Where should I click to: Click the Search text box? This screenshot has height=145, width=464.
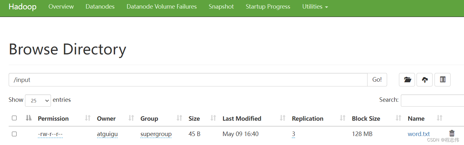pos(432,101)
